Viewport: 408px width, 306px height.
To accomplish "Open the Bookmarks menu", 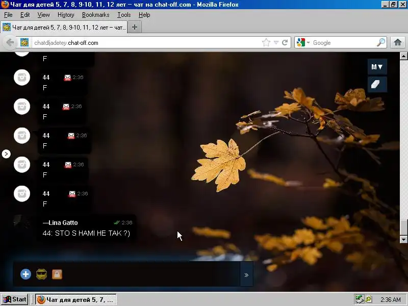I will 96,15.
